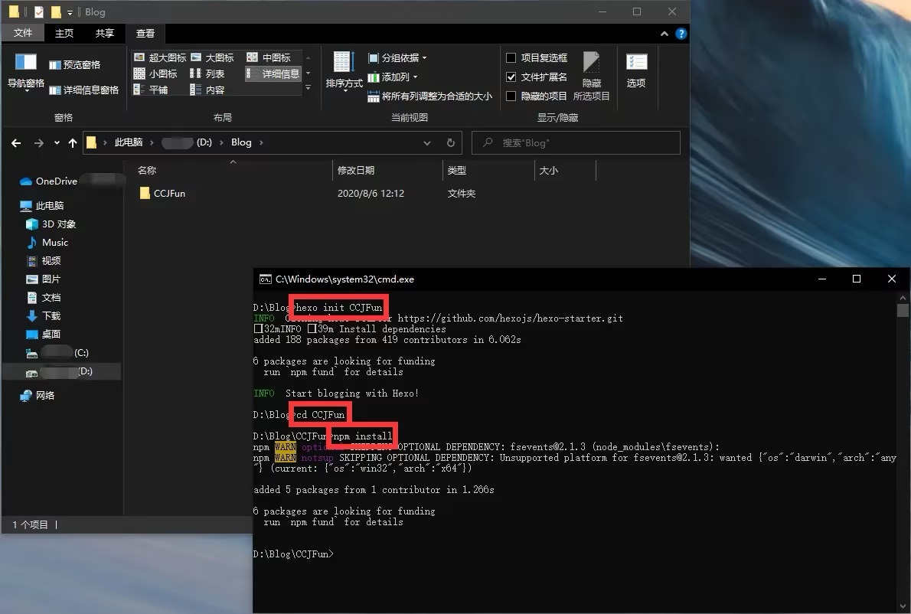The width and height of the screenshot is (911, 614).
Task: Expand the 添加列 dropdown
Action: click(x=394, y=77)
